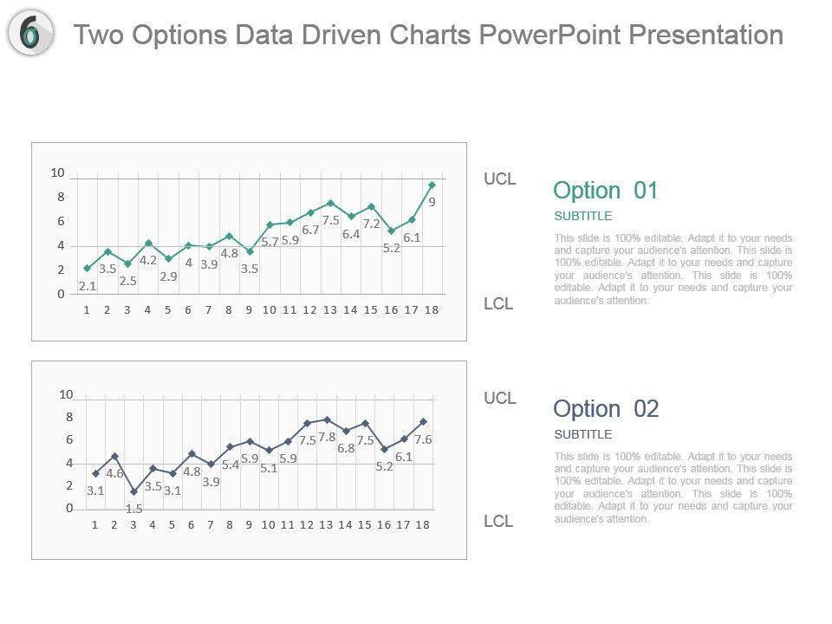Click the Option 02 description paragraph

673,488
